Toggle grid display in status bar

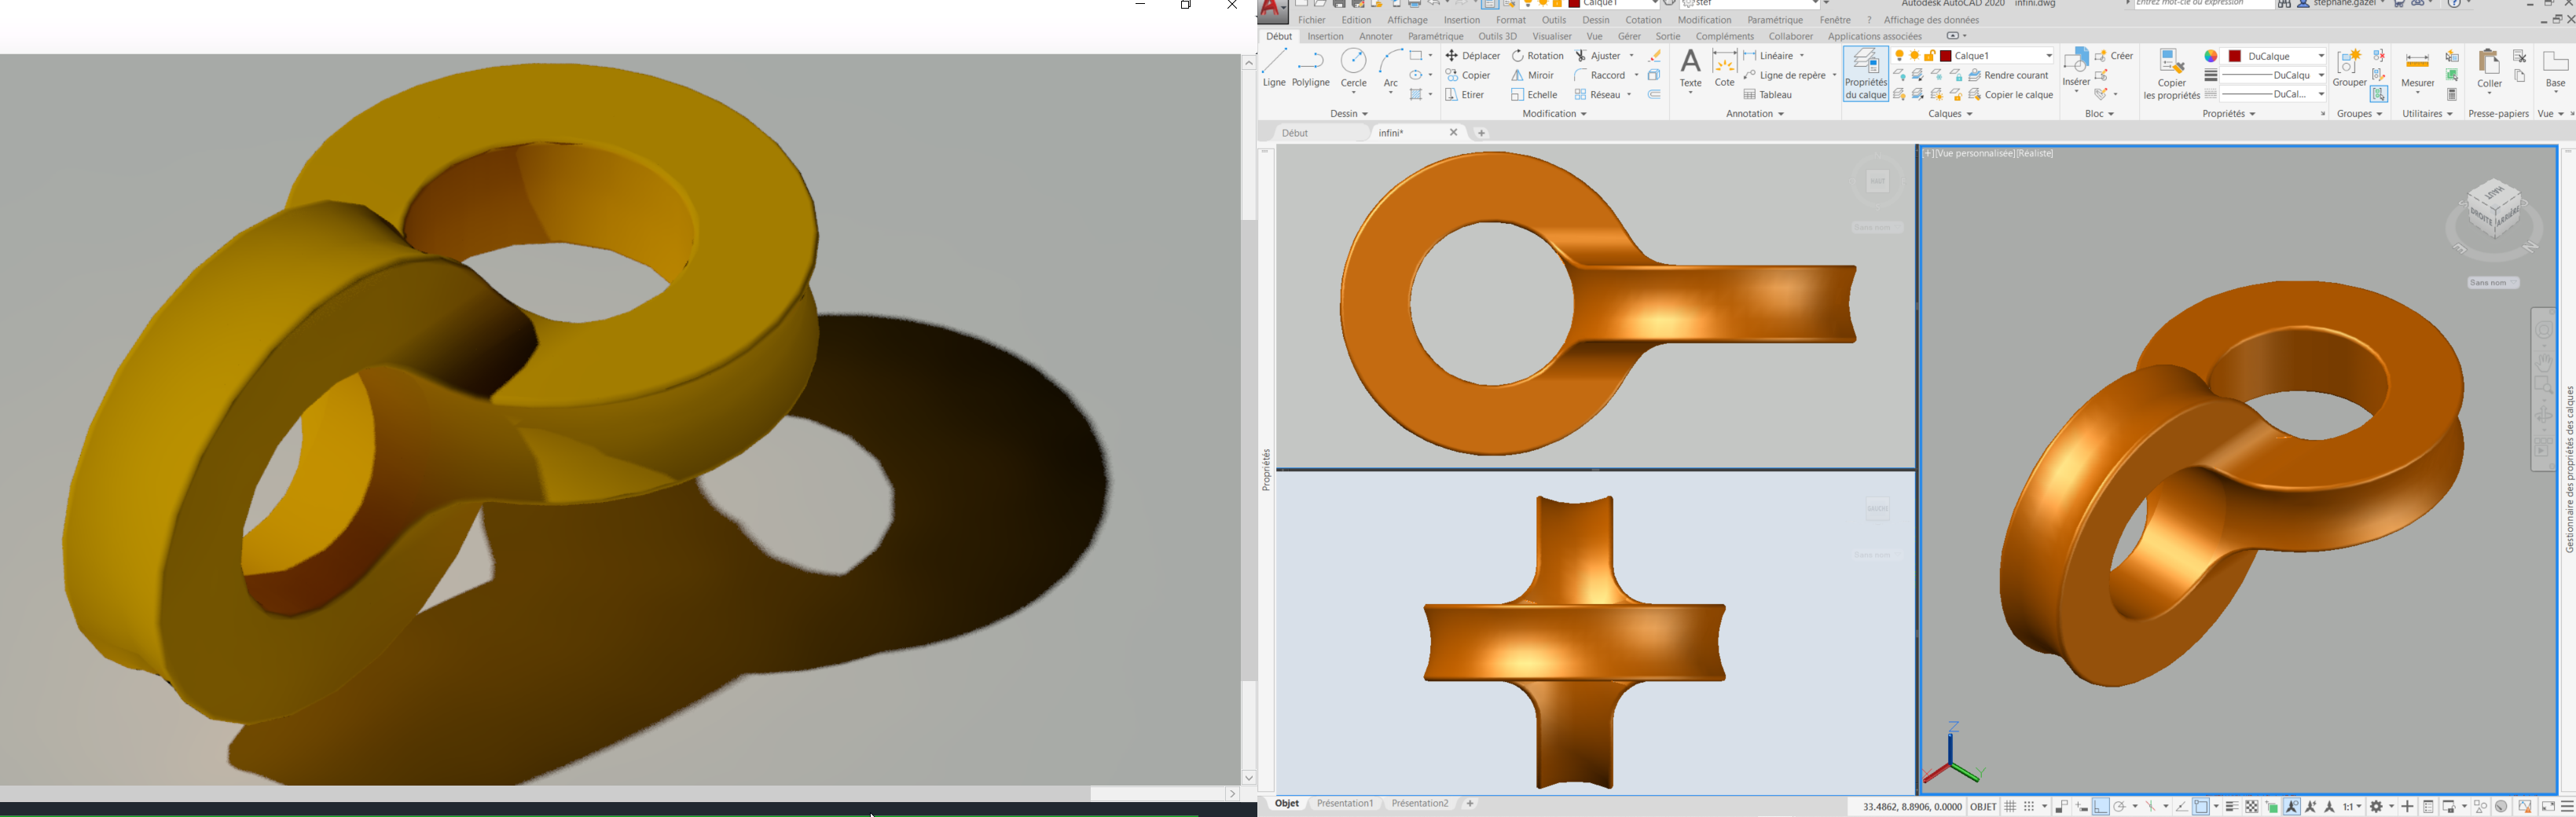tap(2010, 807)
